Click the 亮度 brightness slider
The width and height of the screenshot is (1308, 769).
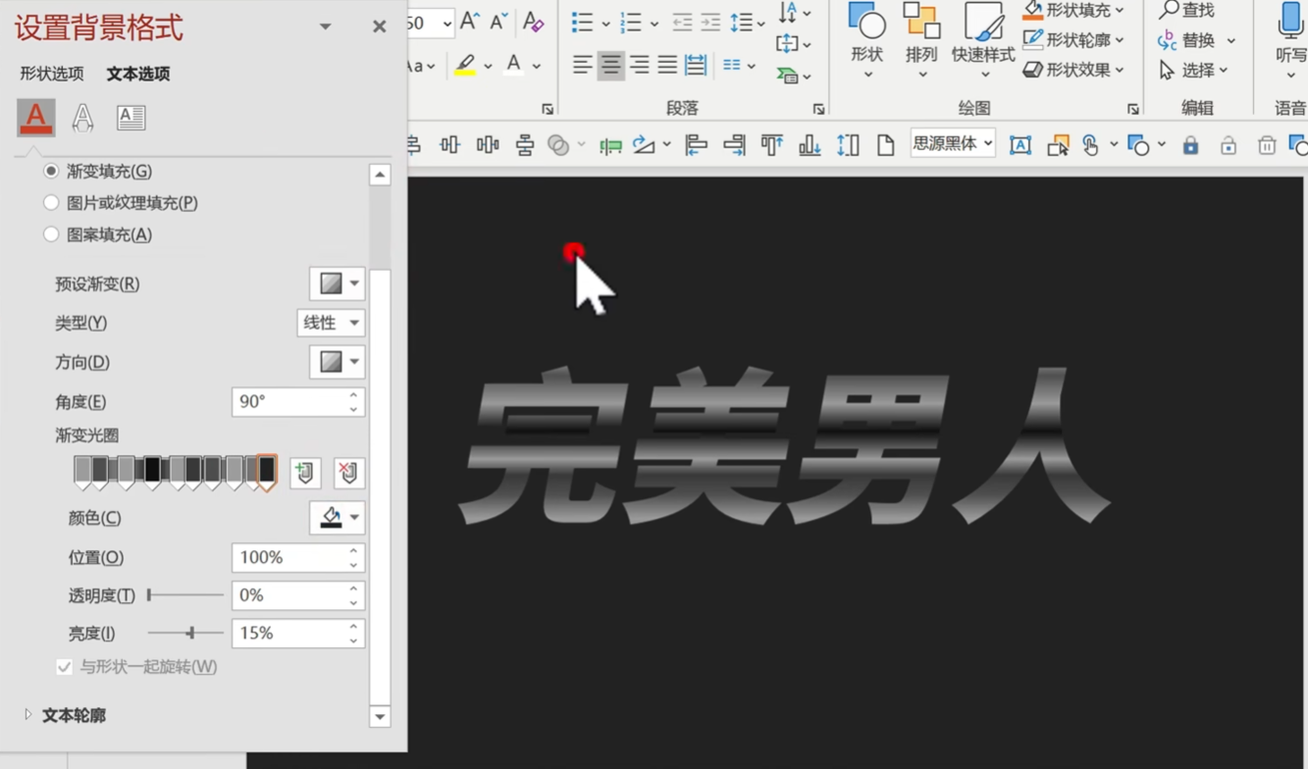185,634
